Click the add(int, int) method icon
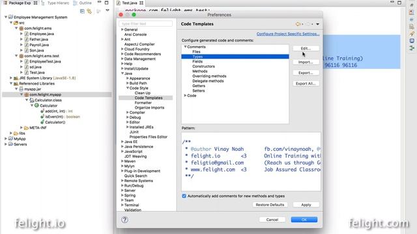417x234 pixels. point(42,111)
